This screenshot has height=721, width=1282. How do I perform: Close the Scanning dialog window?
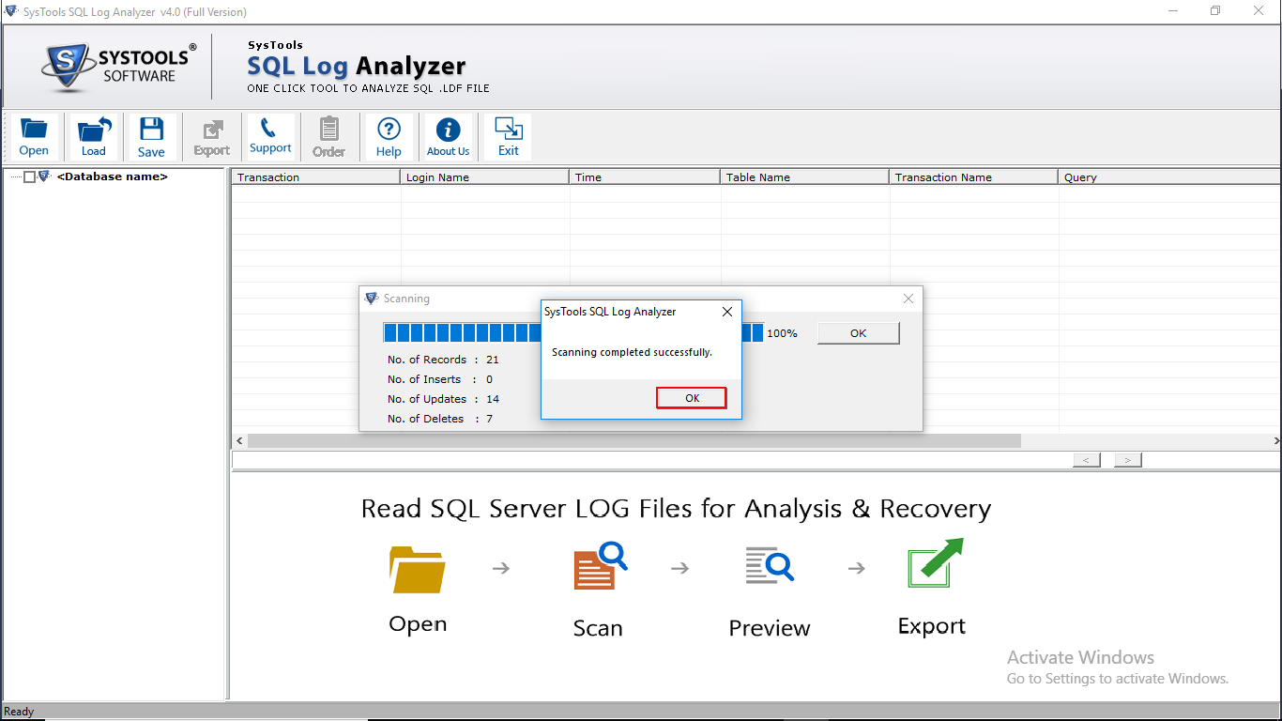pos(908,299)
